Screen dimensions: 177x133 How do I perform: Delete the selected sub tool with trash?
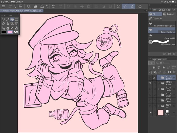174,54
